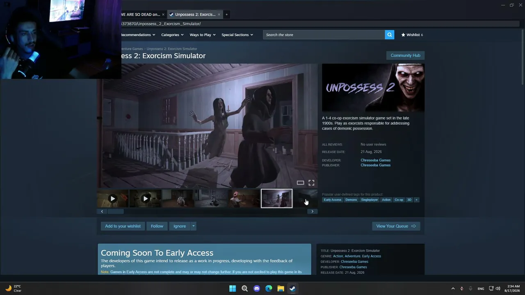
Task: Add another tag with the plus button
Action: 416,200
